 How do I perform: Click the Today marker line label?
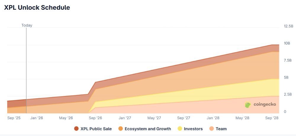tap(27, 25)
